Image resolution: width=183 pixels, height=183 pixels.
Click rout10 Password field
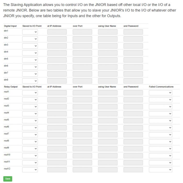[x=133, y=156]
